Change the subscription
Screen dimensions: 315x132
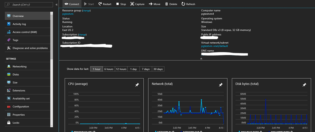pos(82,35)
